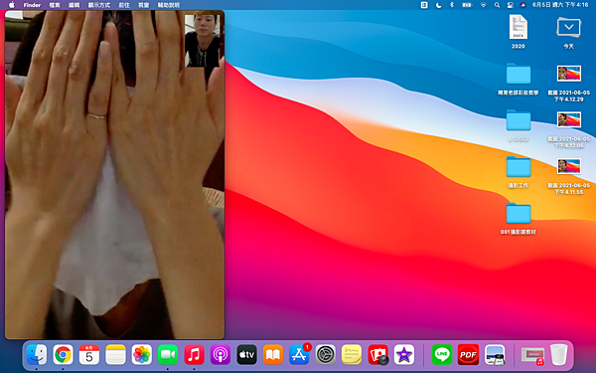Open the Wi-Fi status menu
This screenshot has width=596, height=373.
pos(483,5)
